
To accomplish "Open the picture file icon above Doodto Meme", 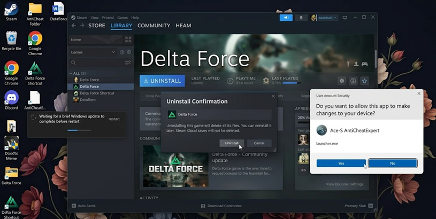I will click(x=11, y=126).
